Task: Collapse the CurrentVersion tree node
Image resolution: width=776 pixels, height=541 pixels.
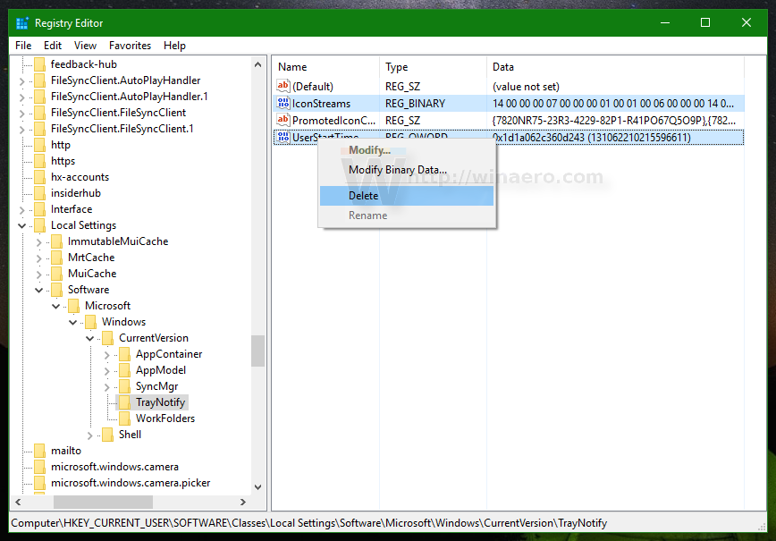Action: point(89,338)
